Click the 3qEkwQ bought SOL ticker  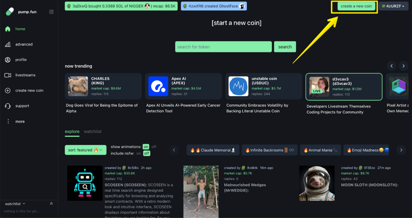click(x=121, y=6)
